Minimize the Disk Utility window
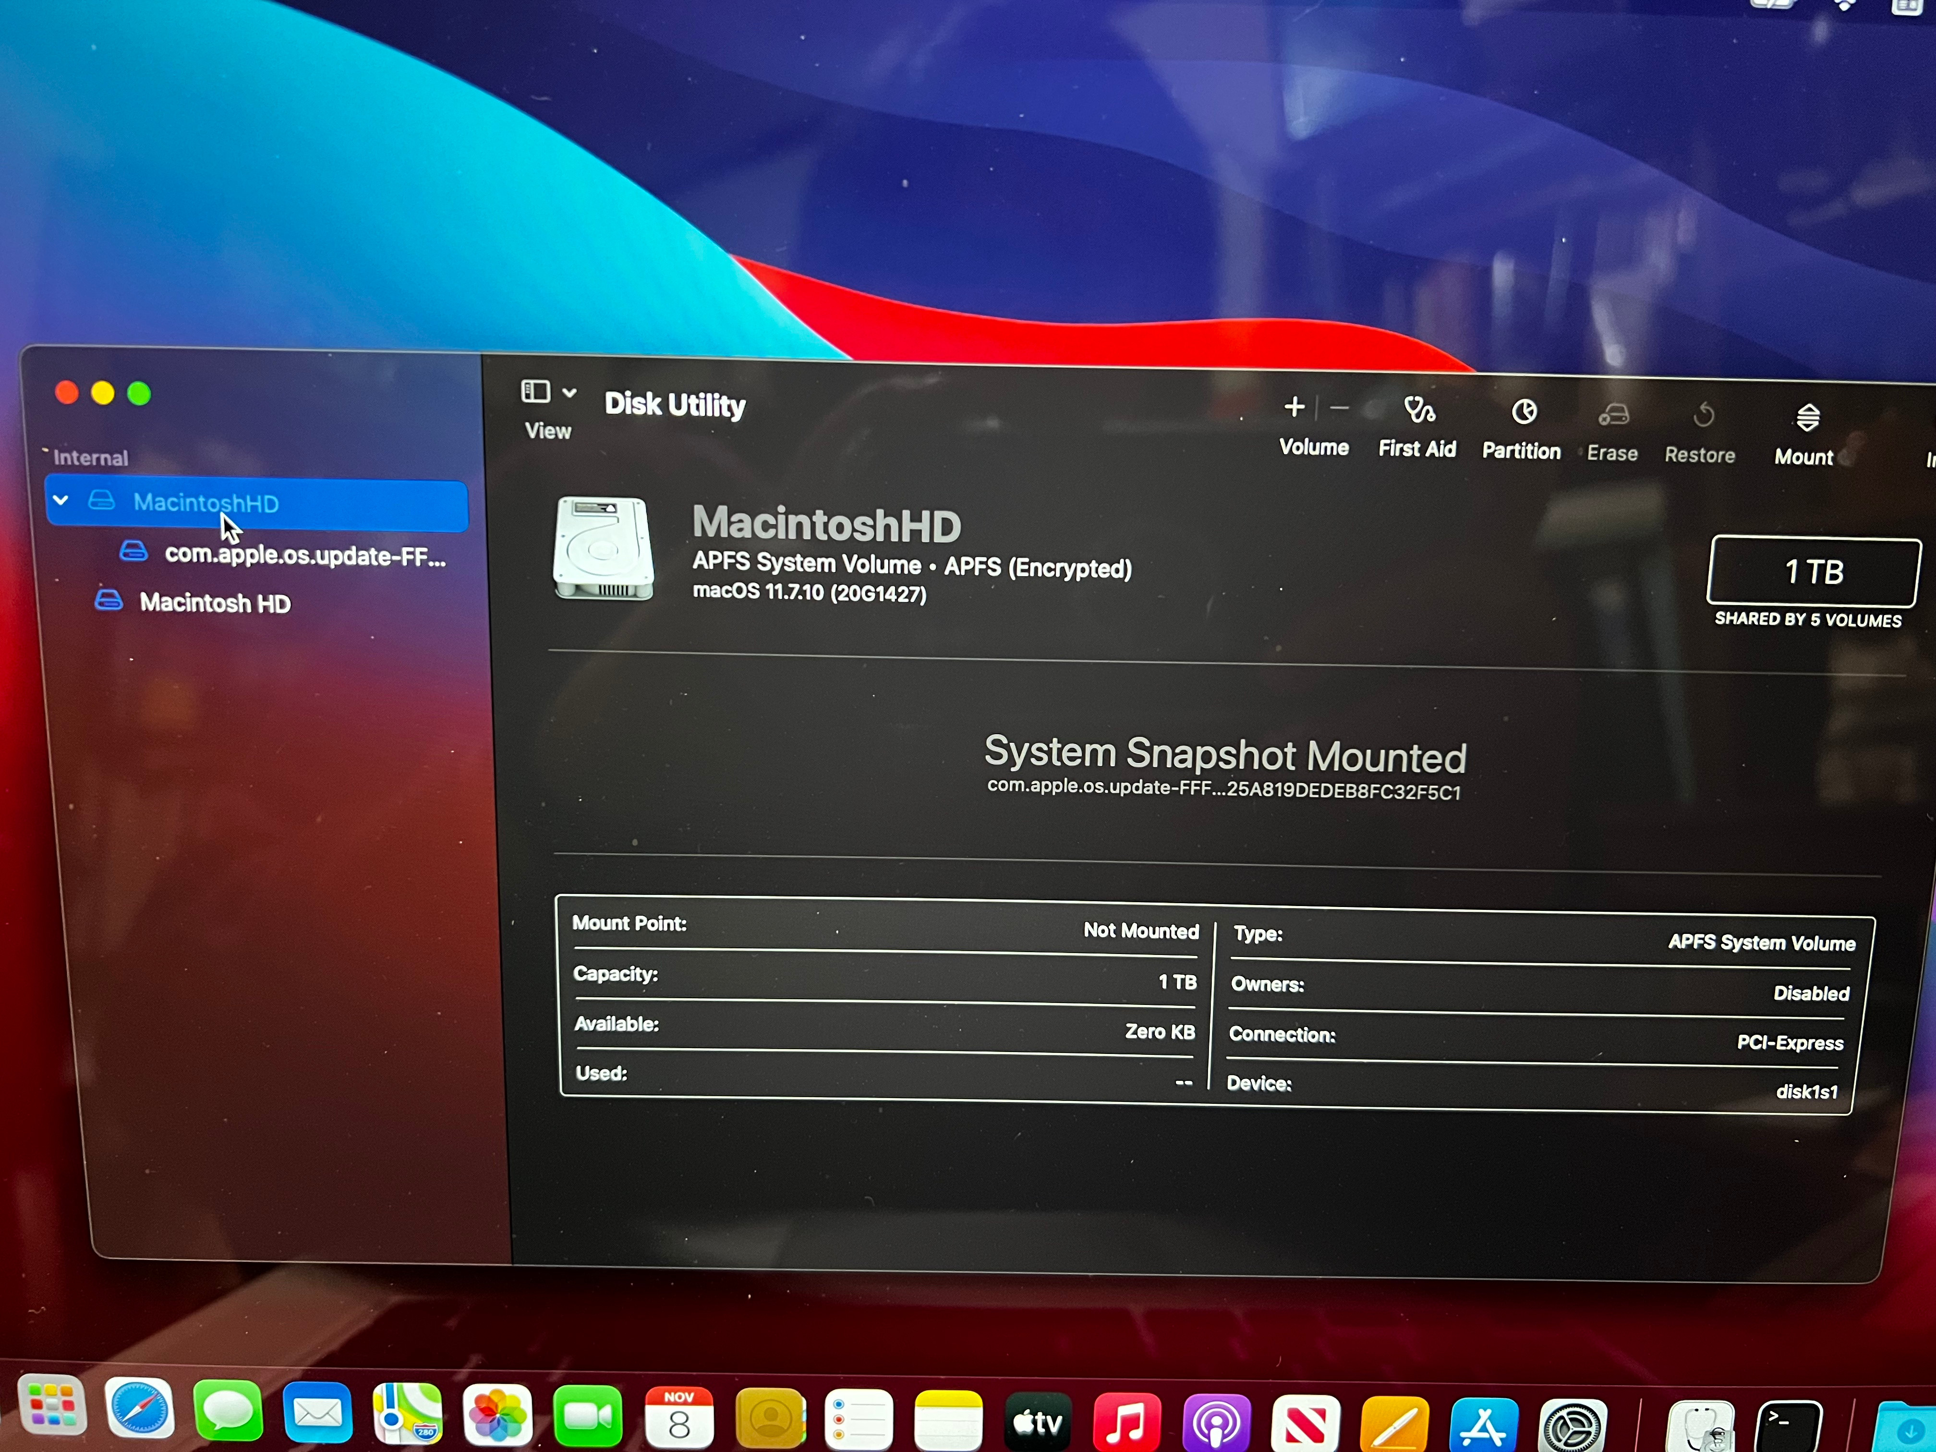Image resolution: width=1936 pixels, height=1452 pixels. point(102,394)
